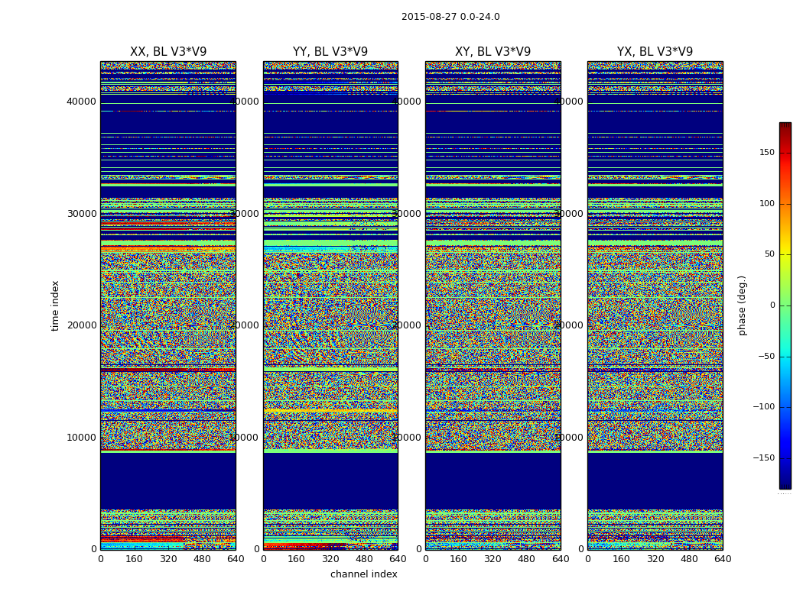The image size is (803, 611).
Task: Click the 10000 y-tick left of XX panel
Action: coord(81,438)
